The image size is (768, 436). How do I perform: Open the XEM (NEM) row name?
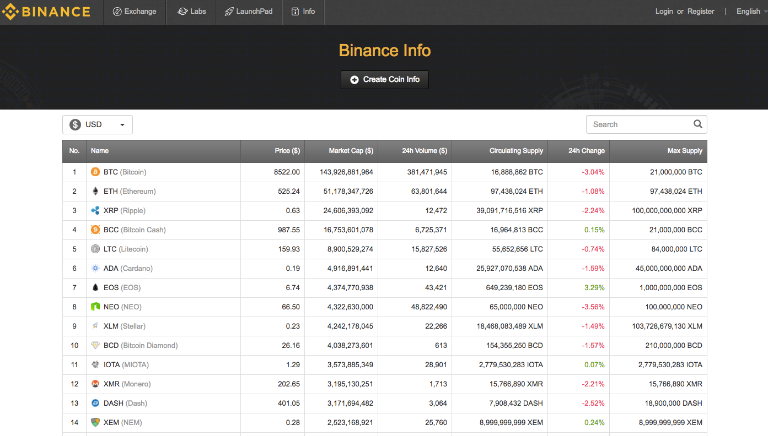123,423
